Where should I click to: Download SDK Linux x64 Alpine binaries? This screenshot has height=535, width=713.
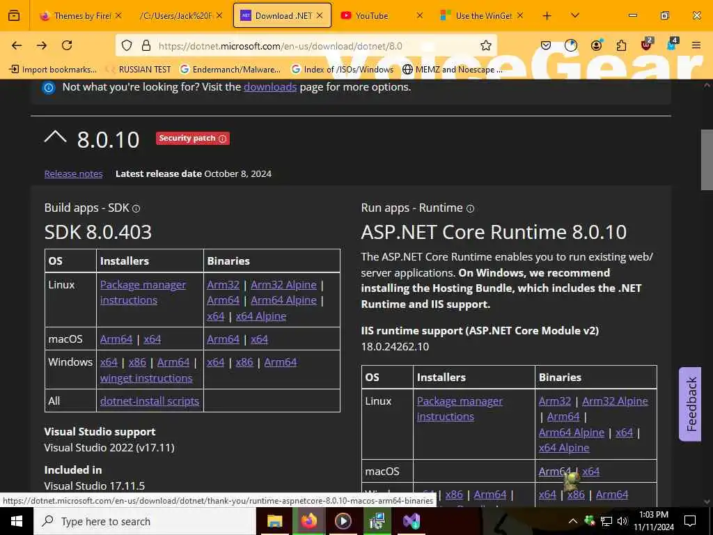261,316
